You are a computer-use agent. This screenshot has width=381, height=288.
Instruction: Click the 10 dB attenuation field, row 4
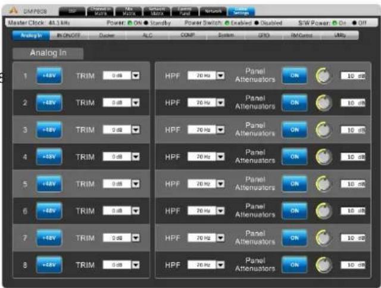pos(353,157)
